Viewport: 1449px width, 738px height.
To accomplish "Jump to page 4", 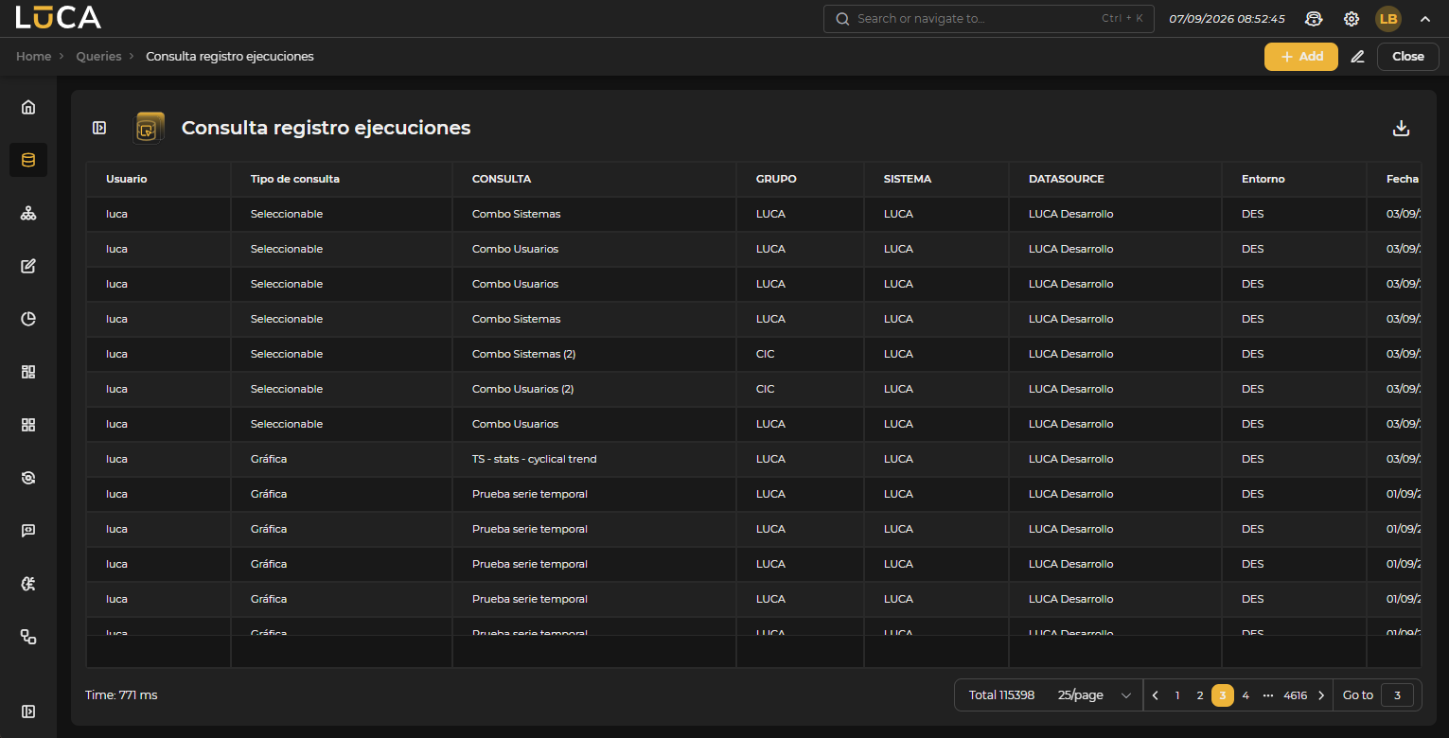I will click(x=1246, y=695).
